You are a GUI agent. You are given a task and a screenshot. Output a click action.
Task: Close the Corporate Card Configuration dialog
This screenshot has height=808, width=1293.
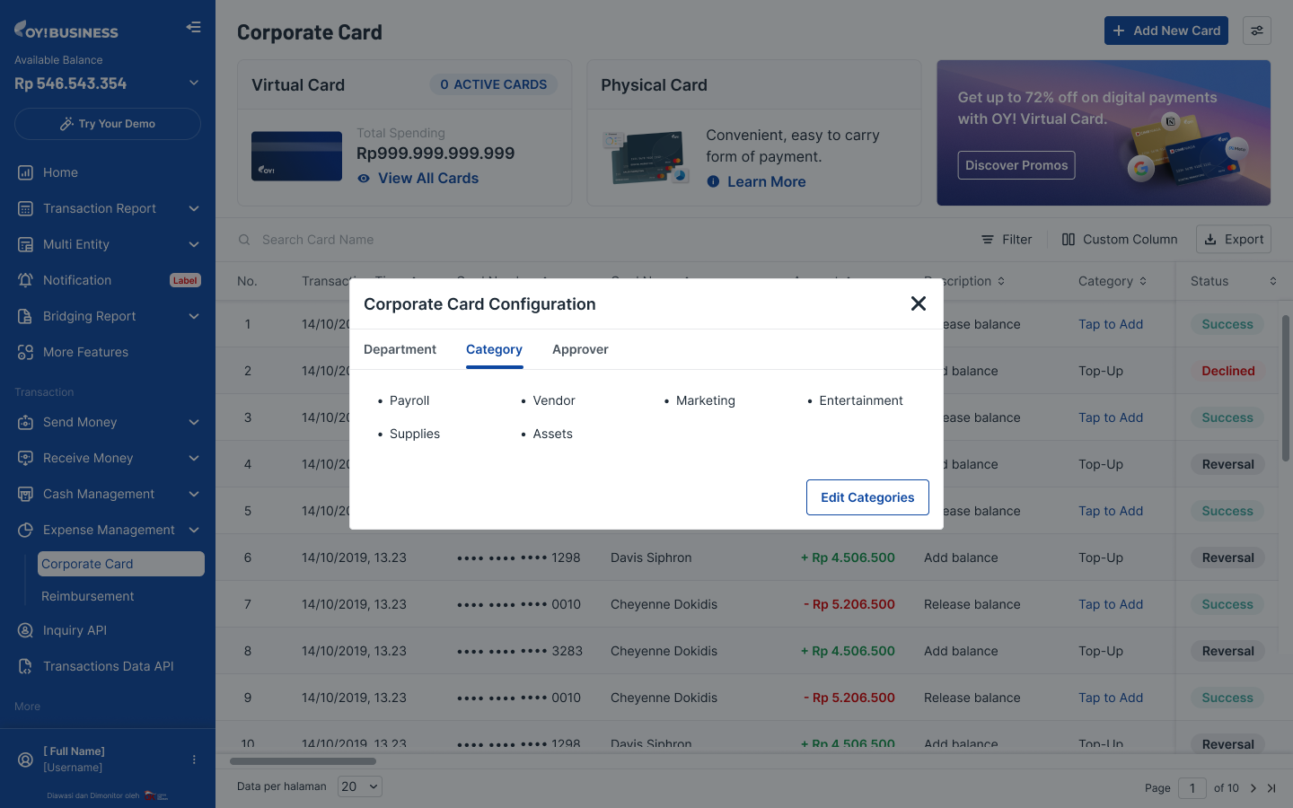tap(918, 303)
